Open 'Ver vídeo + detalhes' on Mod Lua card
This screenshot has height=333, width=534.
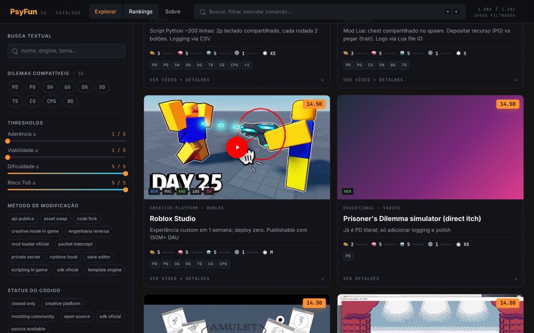tap(373, 80)
